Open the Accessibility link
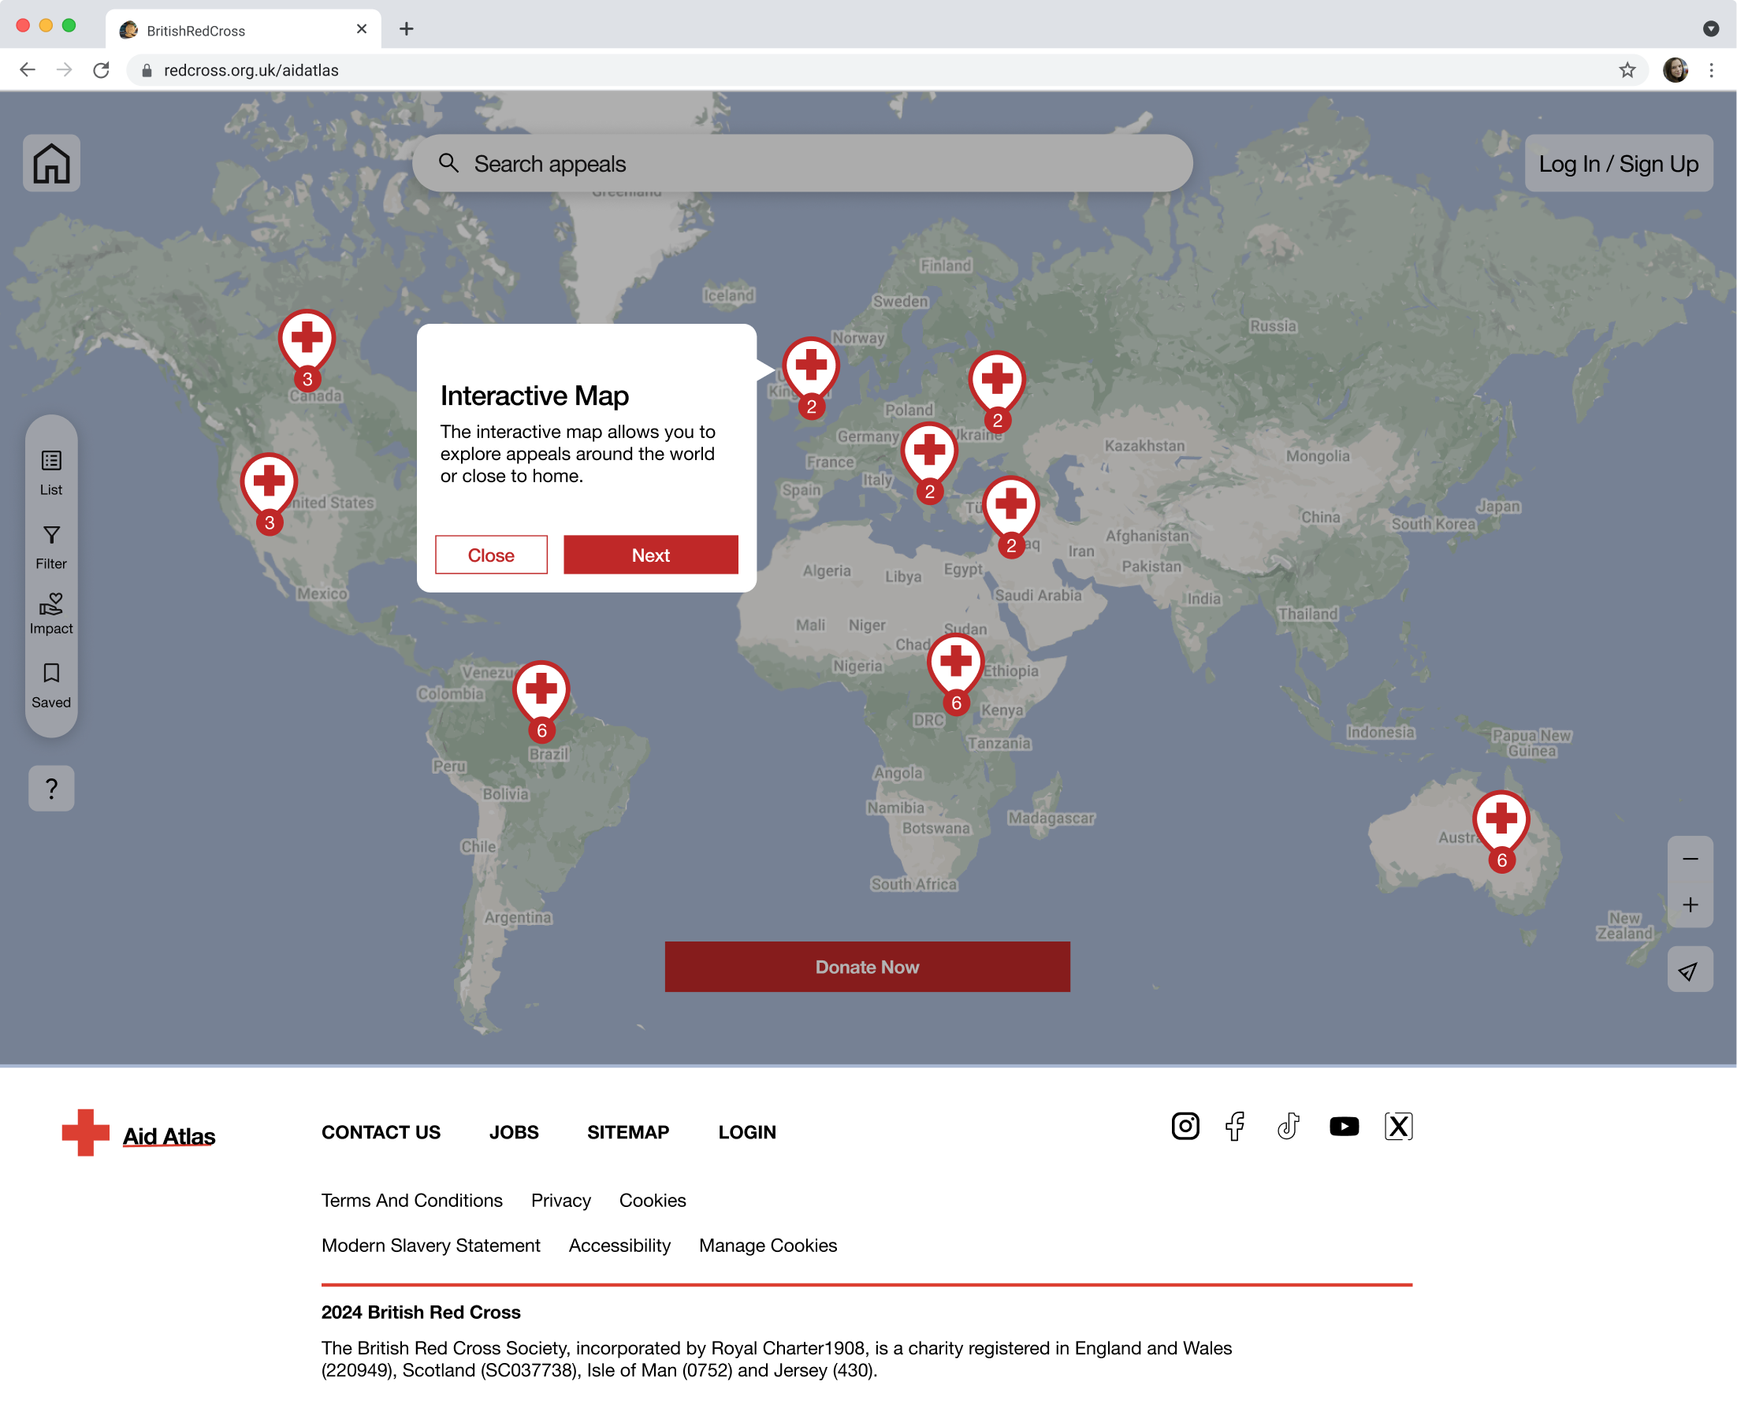 (619, 1246)
